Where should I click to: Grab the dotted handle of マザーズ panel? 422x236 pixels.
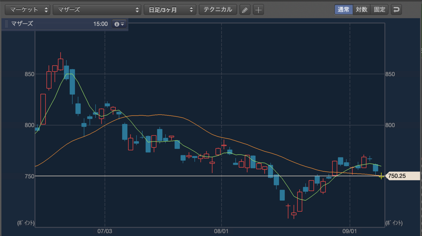pyautogui.click(x=6, y=24)
